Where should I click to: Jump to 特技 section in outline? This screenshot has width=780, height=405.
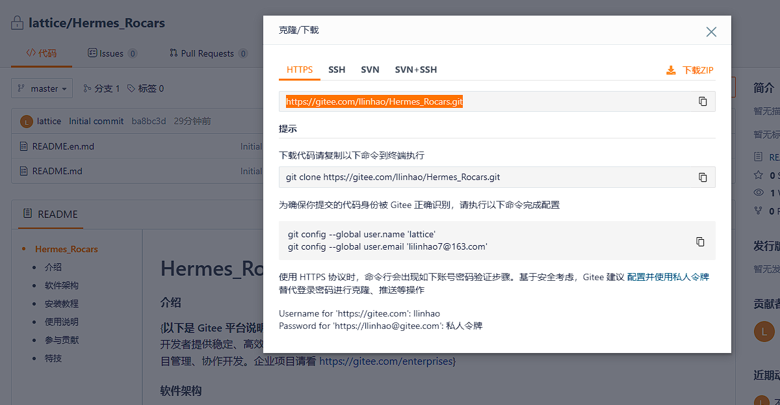53,358
